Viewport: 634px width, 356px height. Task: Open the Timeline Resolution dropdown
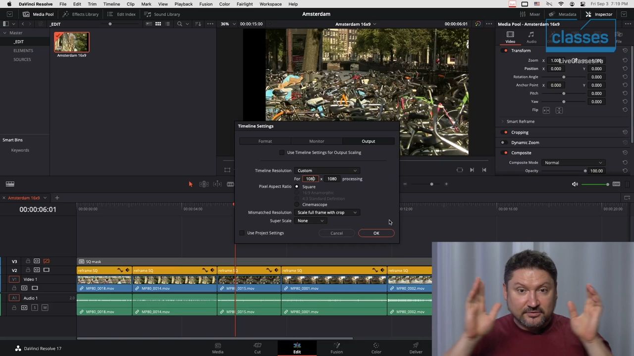327,171
